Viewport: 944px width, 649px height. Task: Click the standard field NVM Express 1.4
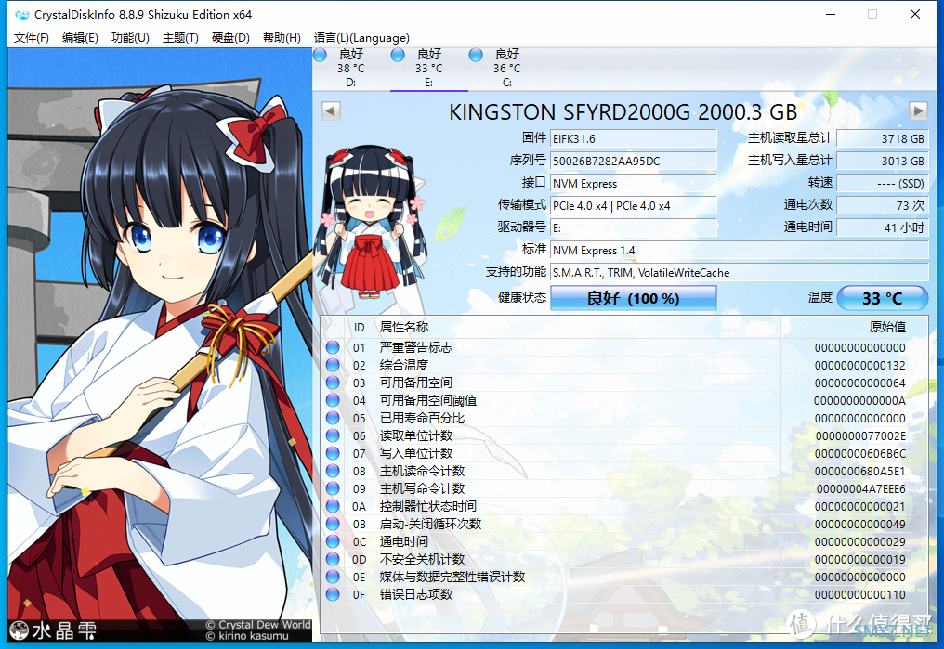point(740,250)
